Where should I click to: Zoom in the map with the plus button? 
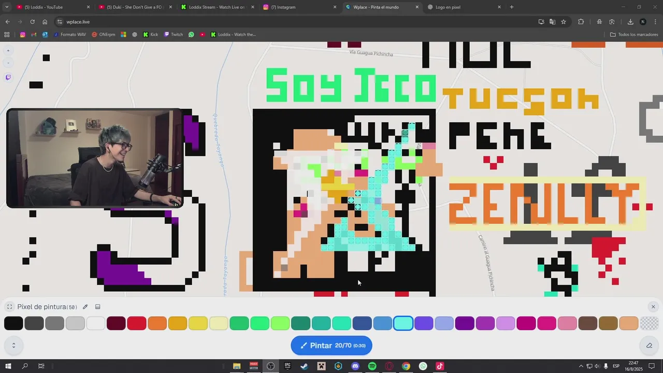[x=8, y=51]
